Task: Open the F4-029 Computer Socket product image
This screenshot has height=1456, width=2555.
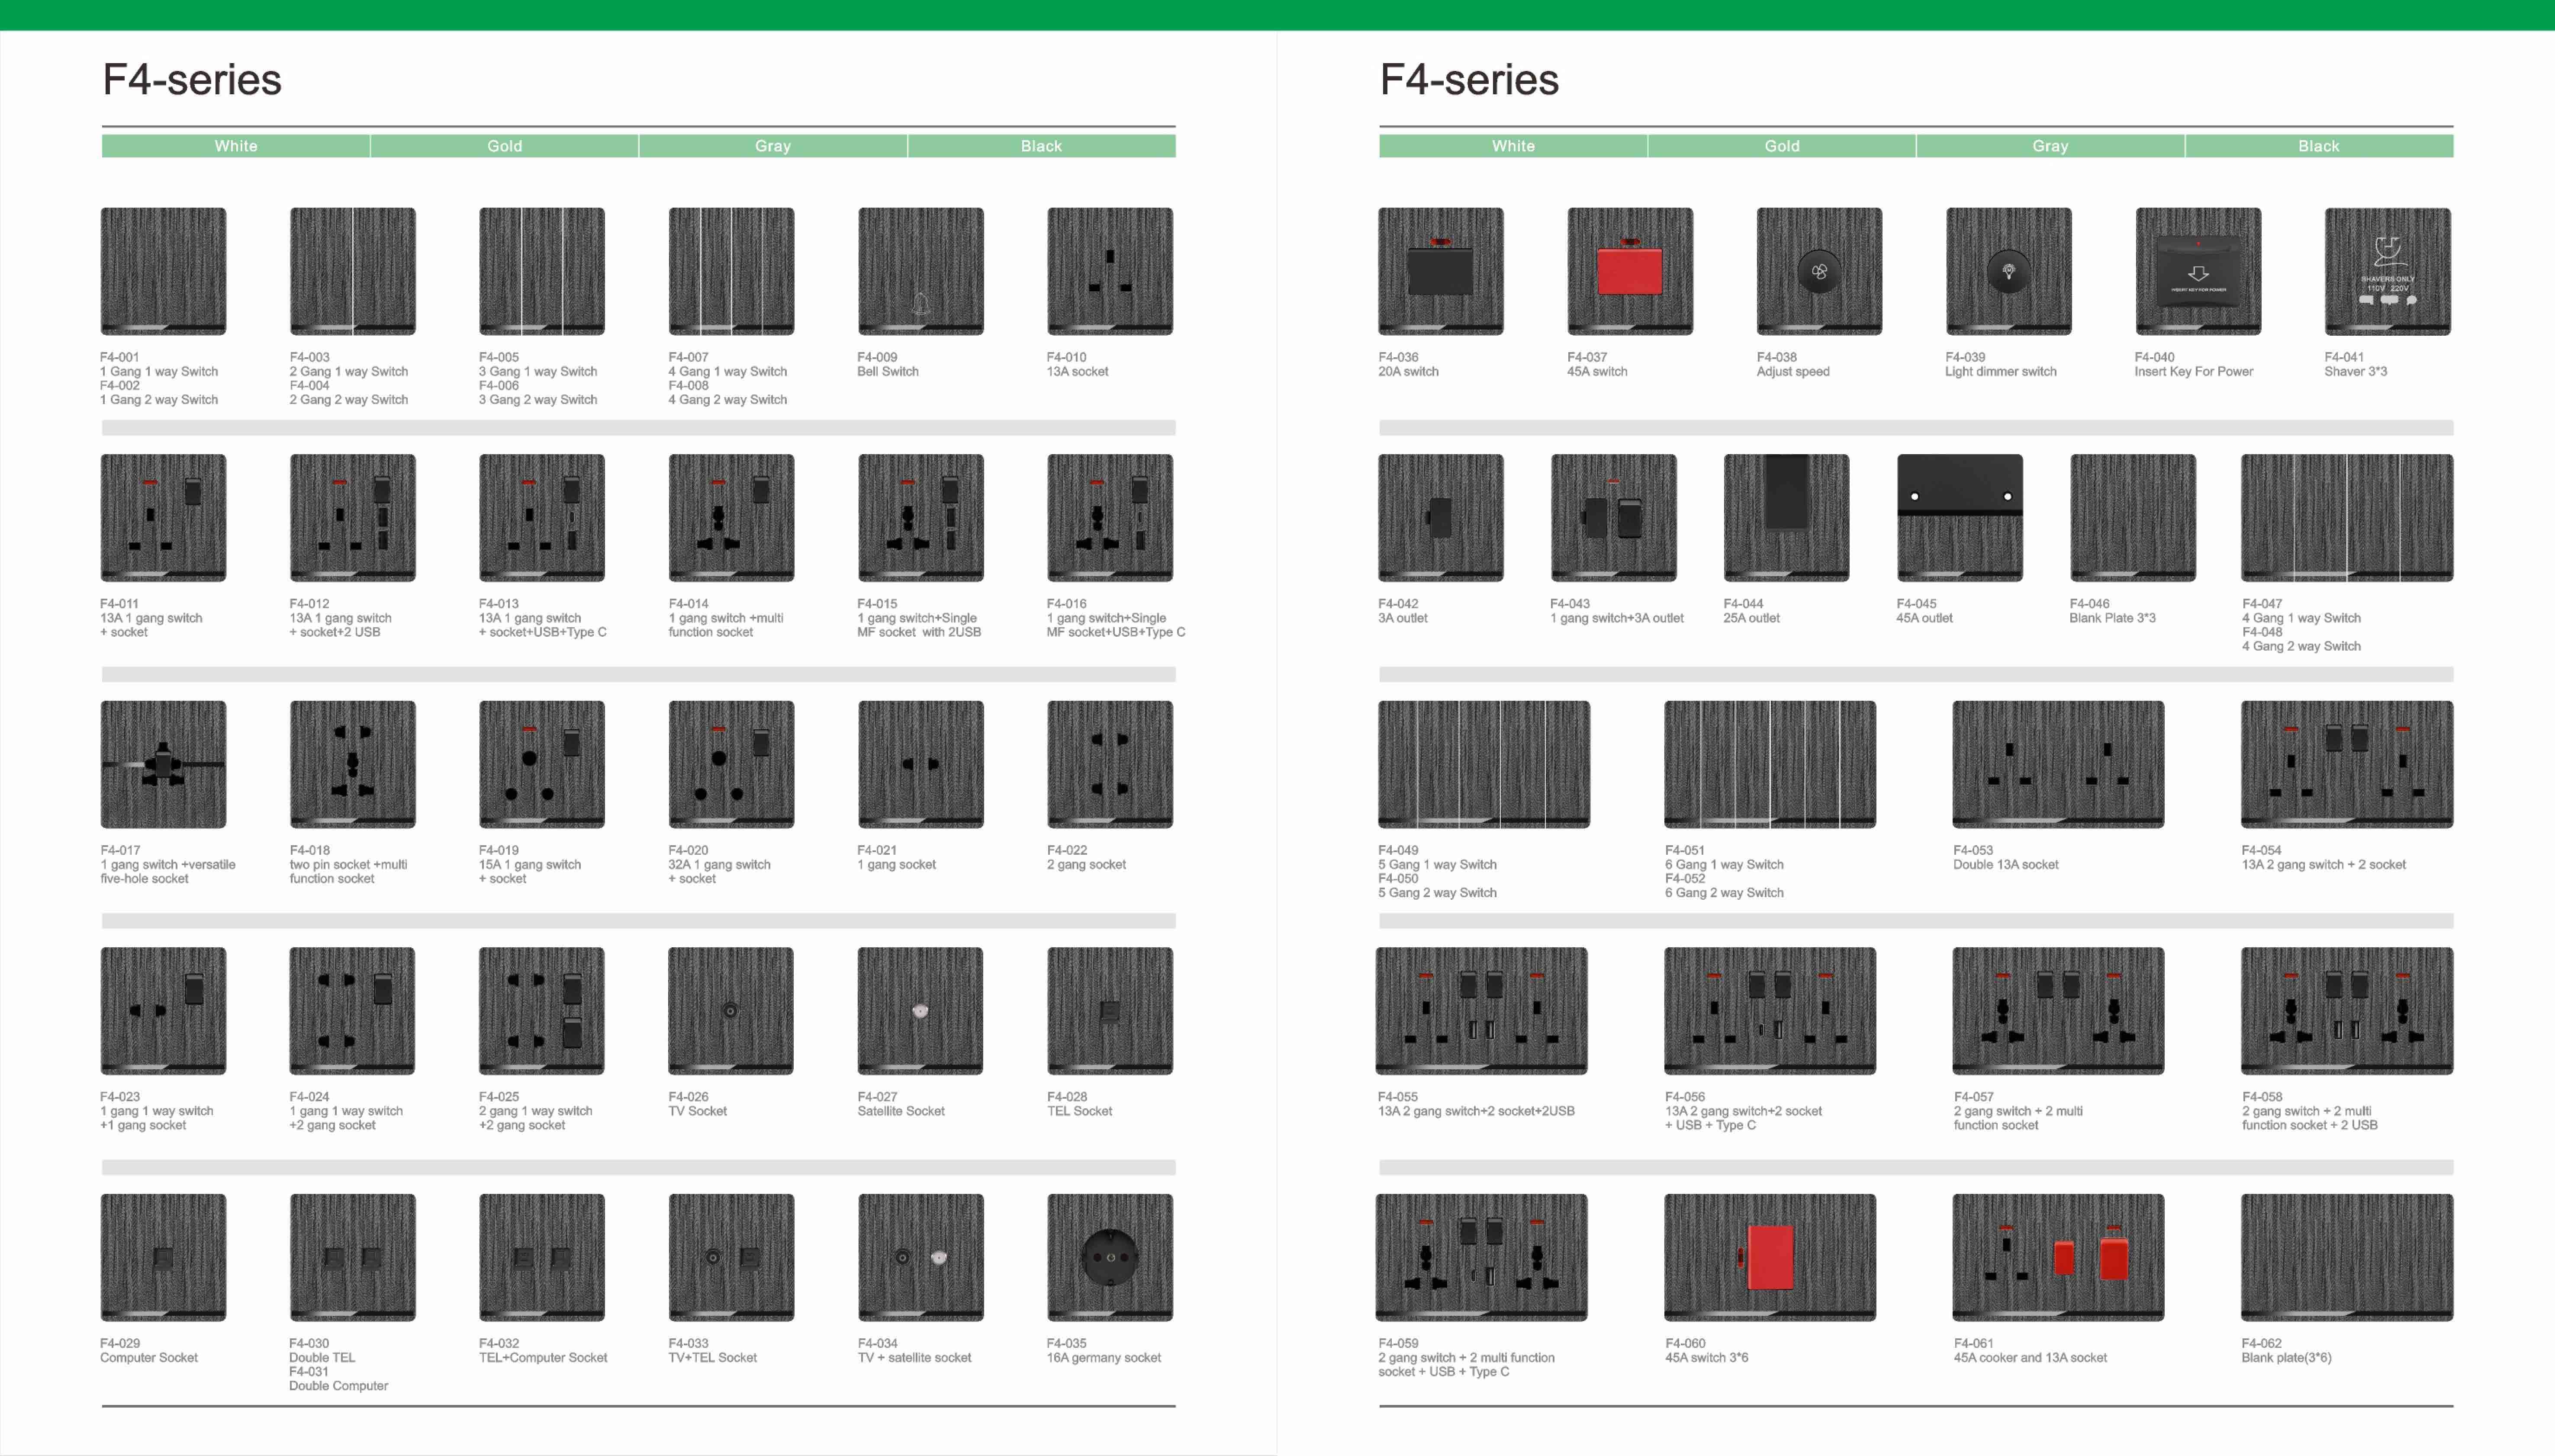Action: (x=163, y=1257)
